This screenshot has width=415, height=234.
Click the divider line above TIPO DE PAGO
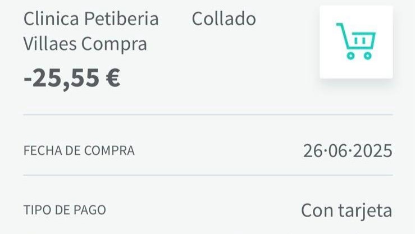pyautogui.click(x=208, y=175)
